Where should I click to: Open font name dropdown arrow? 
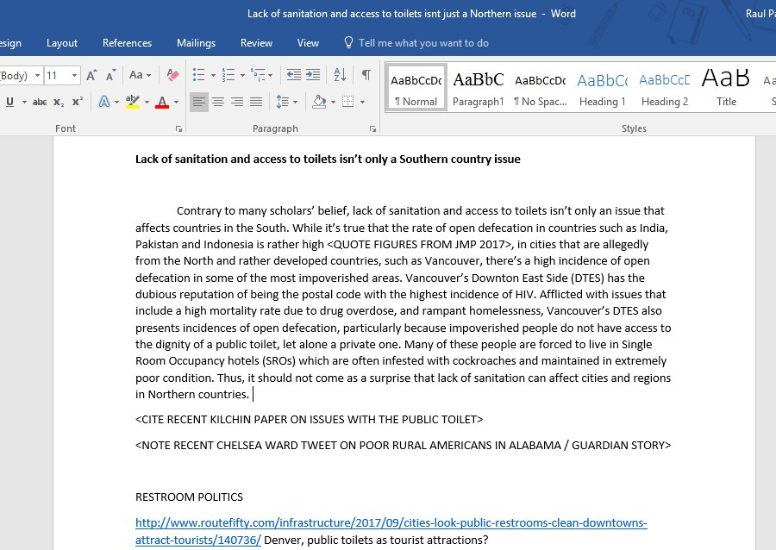click(x=38, y=76)
